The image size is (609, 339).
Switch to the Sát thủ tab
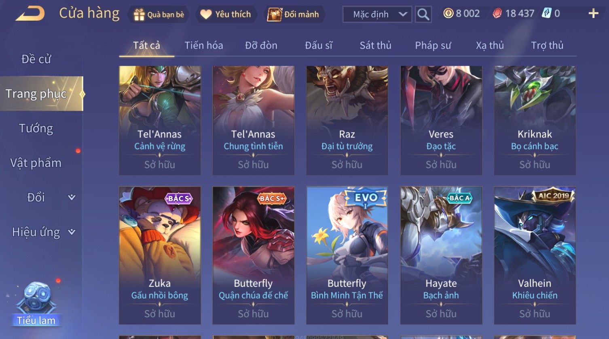(376, 45)
